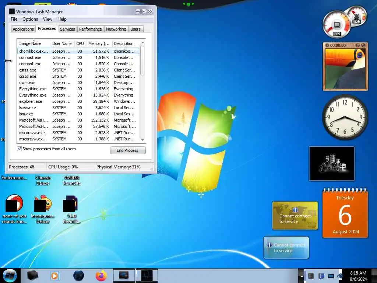Click the monitor taskbar button left of Task Manager

pyautogui.click(x=124, y=276)
